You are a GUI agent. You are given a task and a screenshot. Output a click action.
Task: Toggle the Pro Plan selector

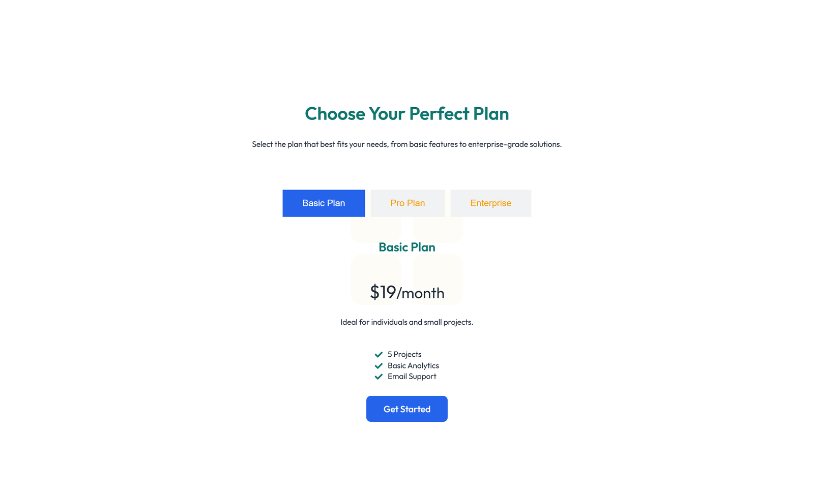[407, 203]
